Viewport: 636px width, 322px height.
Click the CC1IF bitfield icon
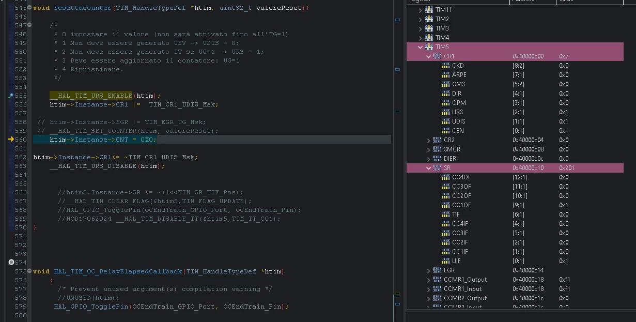click(445, 252)
